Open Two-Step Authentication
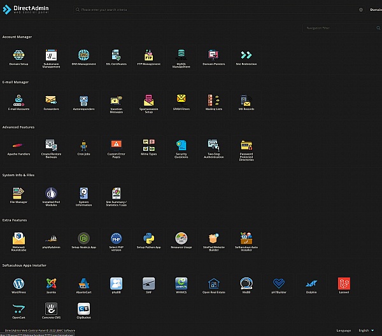 pyautogui.click(x=214, y=149)
